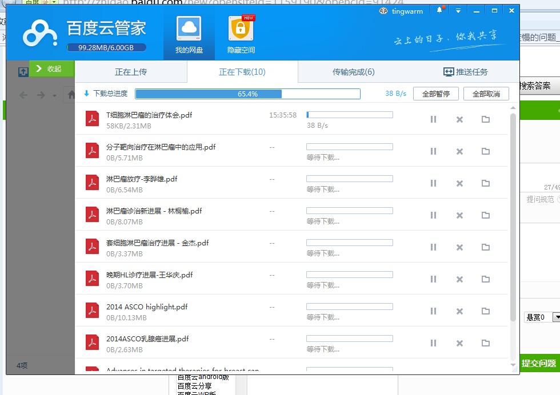Pause the 分子靶向治疗 download

click(x=433, y=152)
